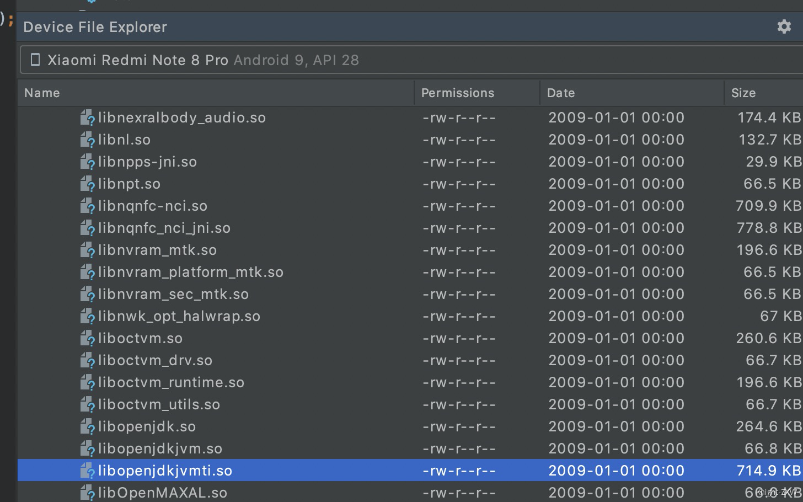This screenshot has width=803, height=502.
Task: Click the 260.6 KB size value
Action: pos(769,338)
